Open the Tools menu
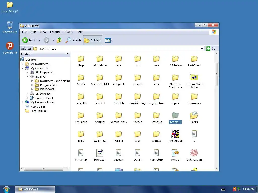Screen dimensions: 258x193 click(69, 32)
